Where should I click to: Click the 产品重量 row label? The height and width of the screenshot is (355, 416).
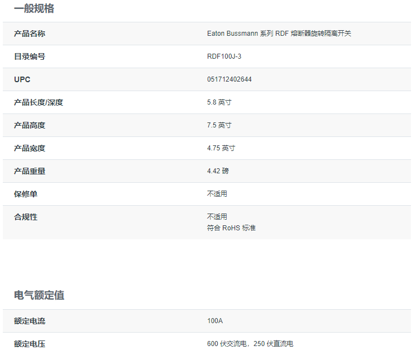(x=30, y=171)
